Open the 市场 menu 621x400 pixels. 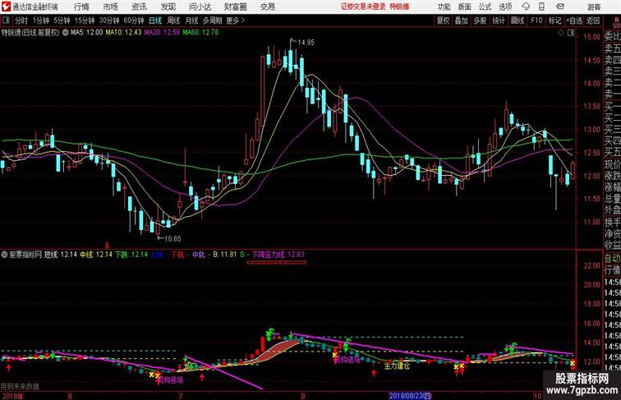point(111,7)
